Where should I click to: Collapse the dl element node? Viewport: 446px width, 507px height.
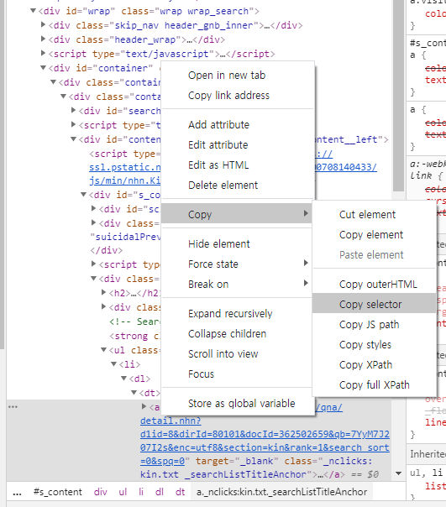pyautogui.click(x=123, y=378)
